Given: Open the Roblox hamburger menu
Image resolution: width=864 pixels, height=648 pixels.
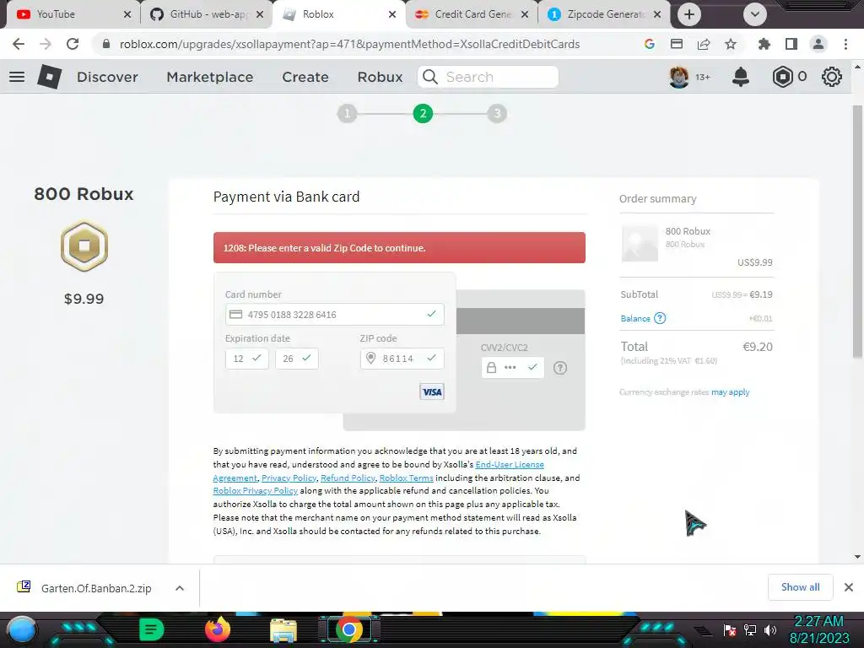Looking at the screenshot, I should (x=17, y=77).
